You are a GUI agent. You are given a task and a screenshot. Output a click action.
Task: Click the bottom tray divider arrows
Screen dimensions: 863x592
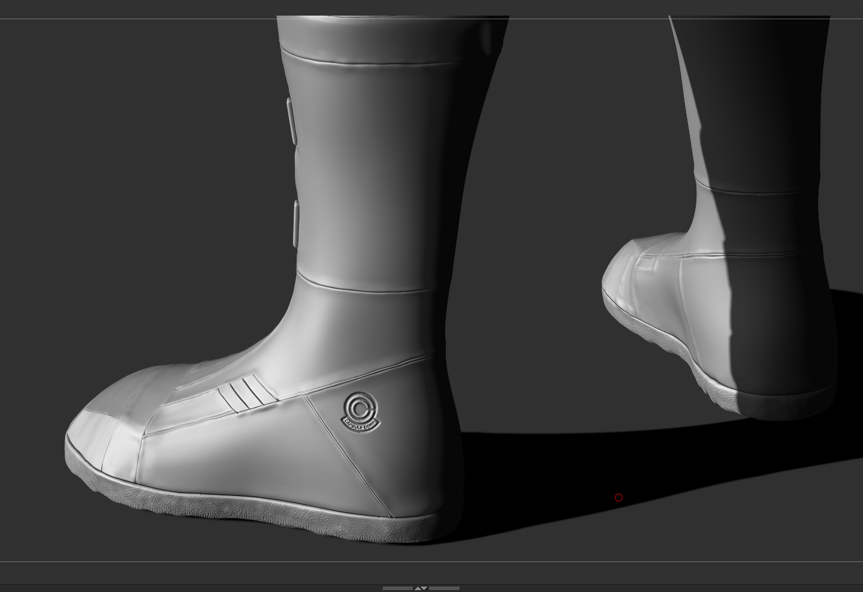(x=421, y=588)
